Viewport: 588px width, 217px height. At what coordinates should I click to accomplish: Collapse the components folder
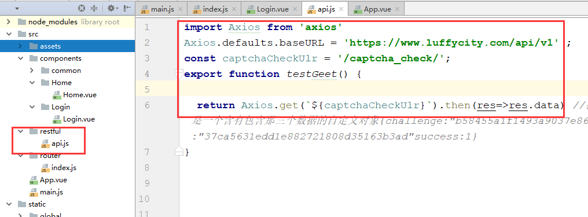point(20,58)
